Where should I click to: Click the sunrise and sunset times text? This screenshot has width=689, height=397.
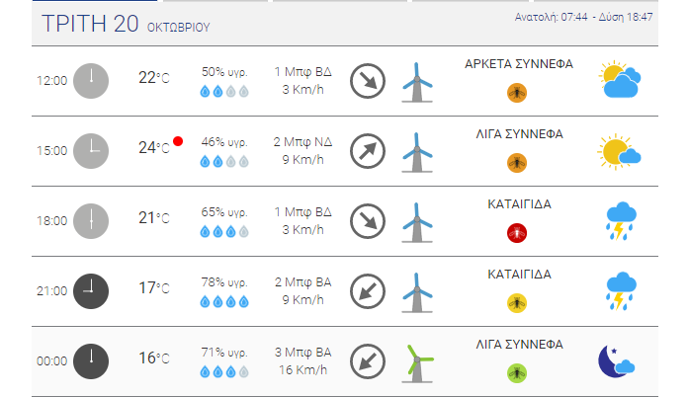[583, 17]
